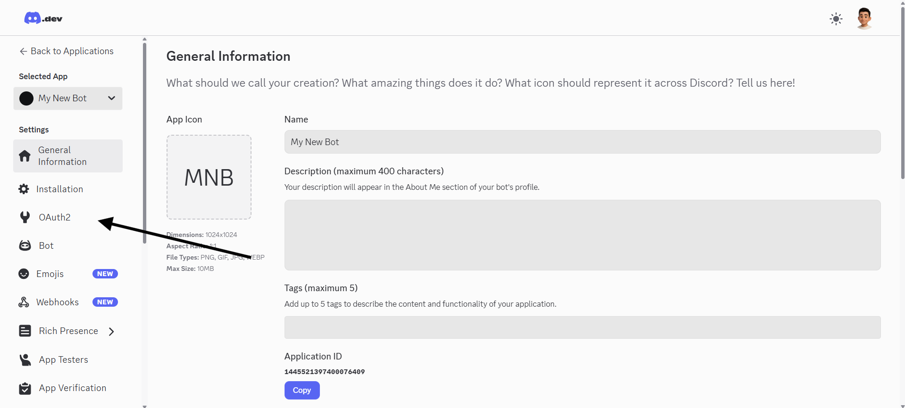The image size is (905, 408).
Task: Expand the Rich Presence chevron
Action: point(111,331)
